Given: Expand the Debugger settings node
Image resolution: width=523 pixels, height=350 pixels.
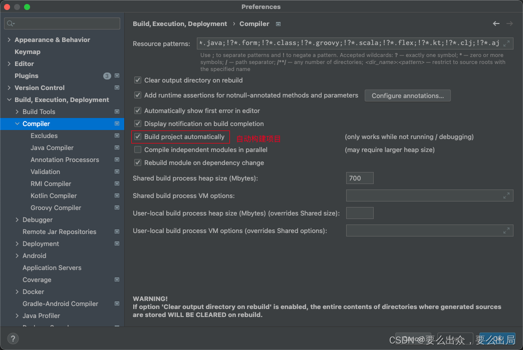Looking at the screenshot, I should 18,220.
